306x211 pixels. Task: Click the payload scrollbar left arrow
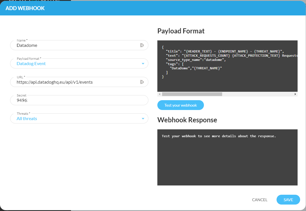point(160,94)
